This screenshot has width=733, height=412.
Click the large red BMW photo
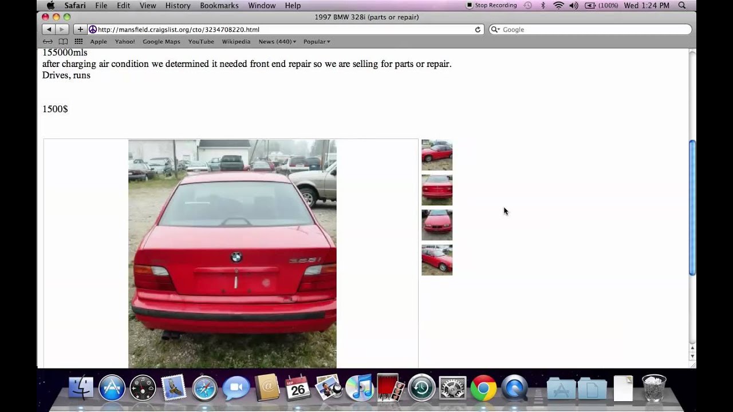[232, 253]
